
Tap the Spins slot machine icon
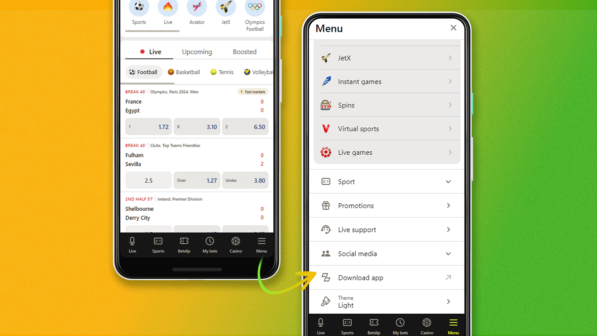(x=326, y=105)
